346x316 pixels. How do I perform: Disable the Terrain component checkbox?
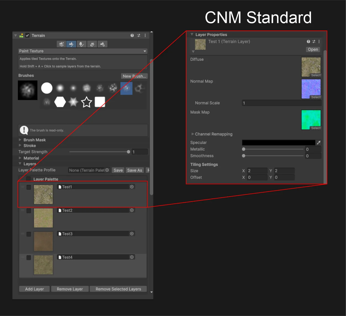coord(27,35)
